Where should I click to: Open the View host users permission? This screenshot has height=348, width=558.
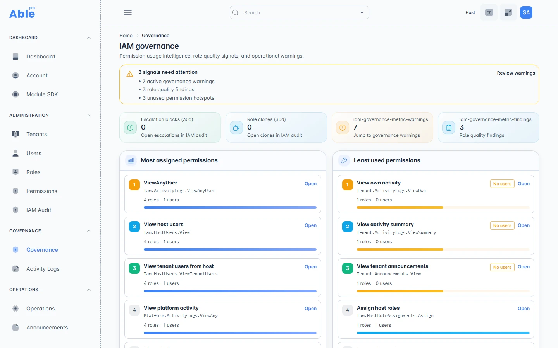[x=310, y=225]
